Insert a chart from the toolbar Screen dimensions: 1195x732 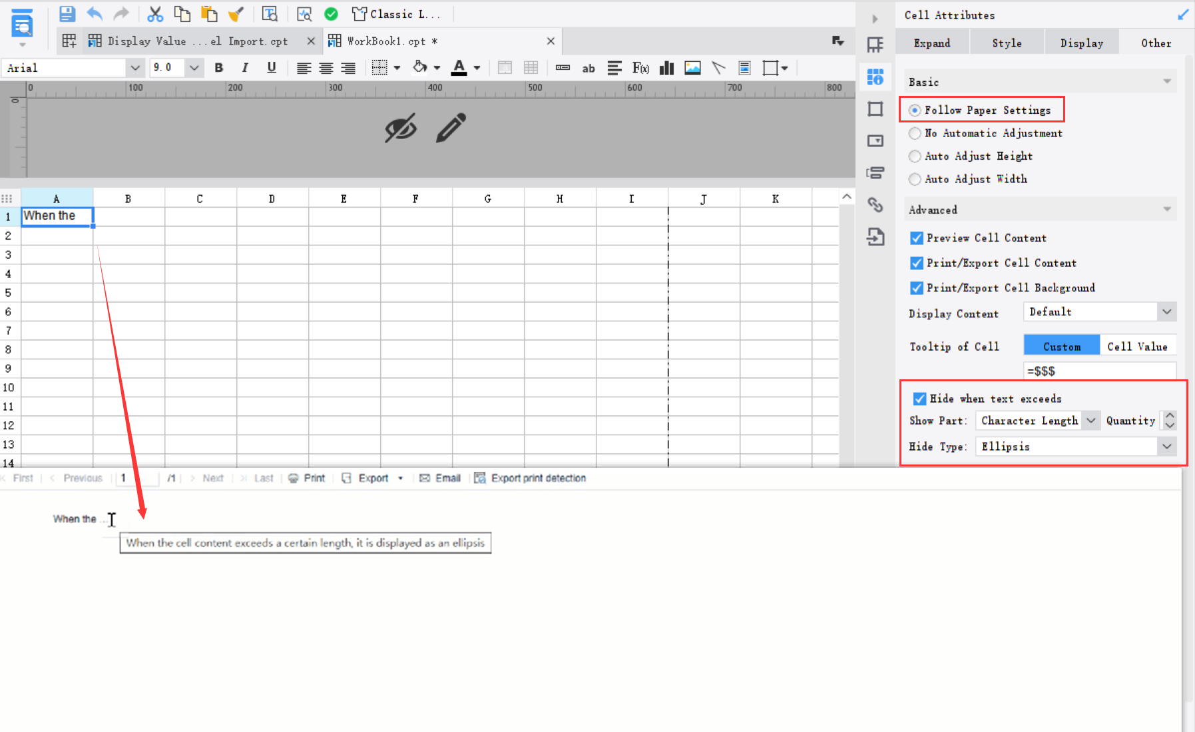pos(666,67)
